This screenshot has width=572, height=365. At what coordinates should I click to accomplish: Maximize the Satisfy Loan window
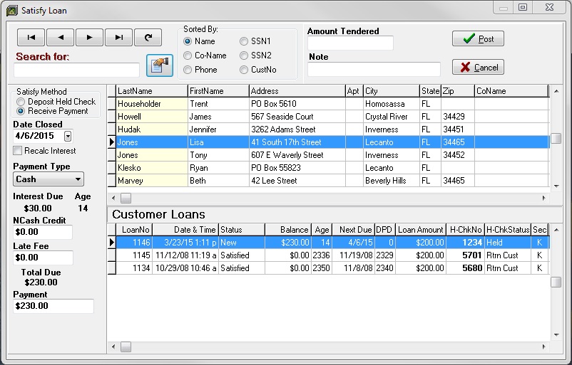coord(523,7)
